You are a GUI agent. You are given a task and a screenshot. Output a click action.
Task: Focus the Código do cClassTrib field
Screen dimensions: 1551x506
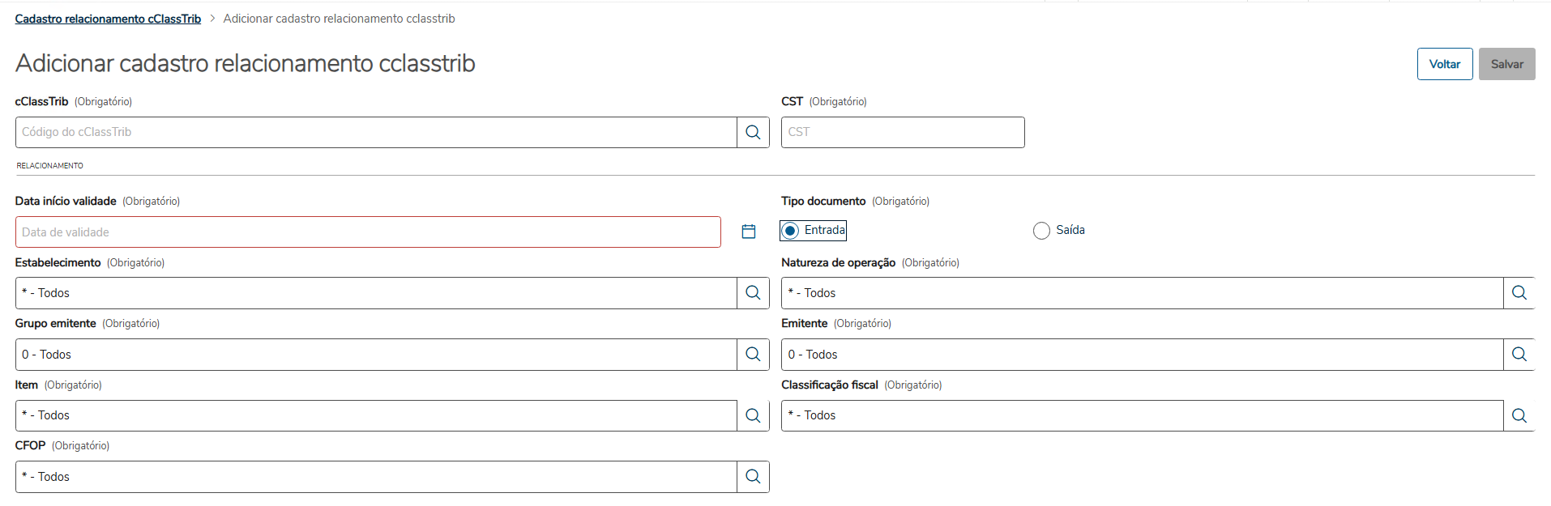376,132
